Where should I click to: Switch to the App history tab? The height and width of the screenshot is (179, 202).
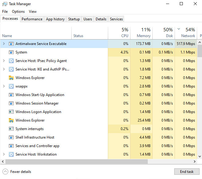[55, 19]
